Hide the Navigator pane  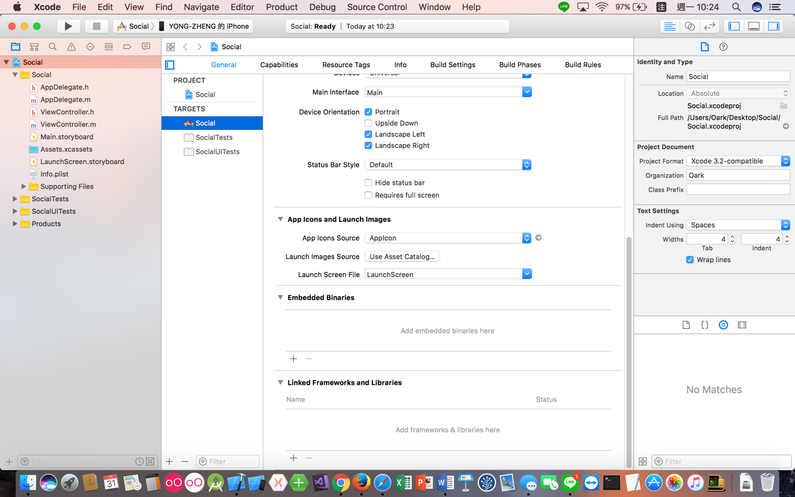click(x=734, y=26)
